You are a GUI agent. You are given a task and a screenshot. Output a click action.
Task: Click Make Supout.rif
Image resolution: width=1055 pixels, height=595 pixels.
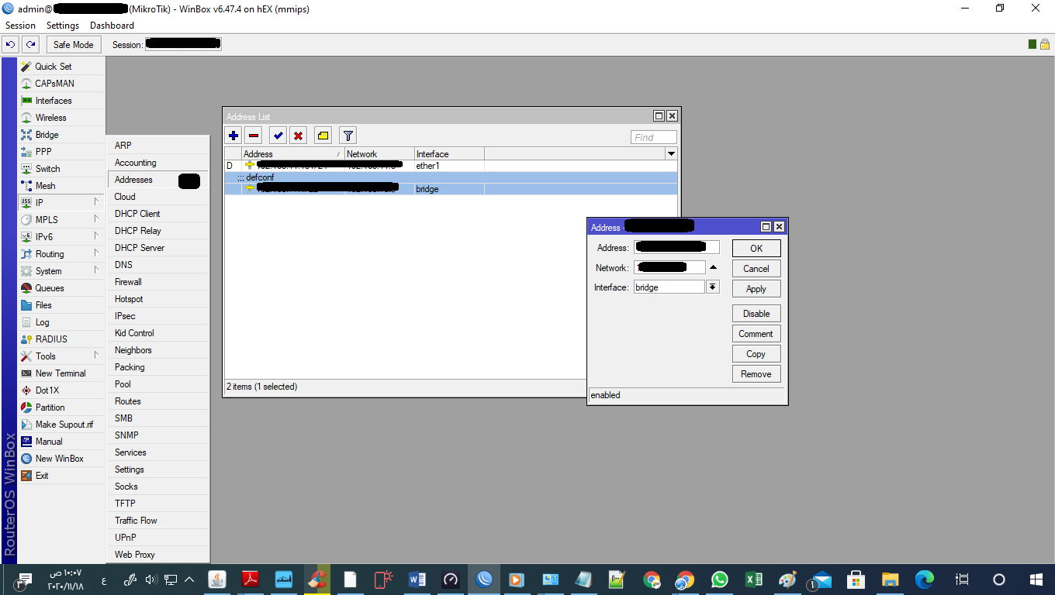61,425
